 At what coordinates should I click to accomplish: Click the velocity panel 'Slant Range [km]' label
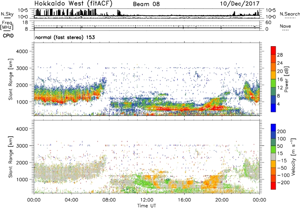tap(10, 157)
